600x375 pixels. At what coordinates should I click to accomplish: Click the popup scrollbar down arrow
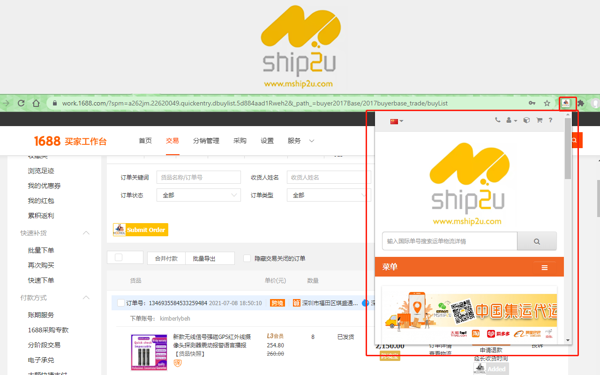click(x=568, y=340)
